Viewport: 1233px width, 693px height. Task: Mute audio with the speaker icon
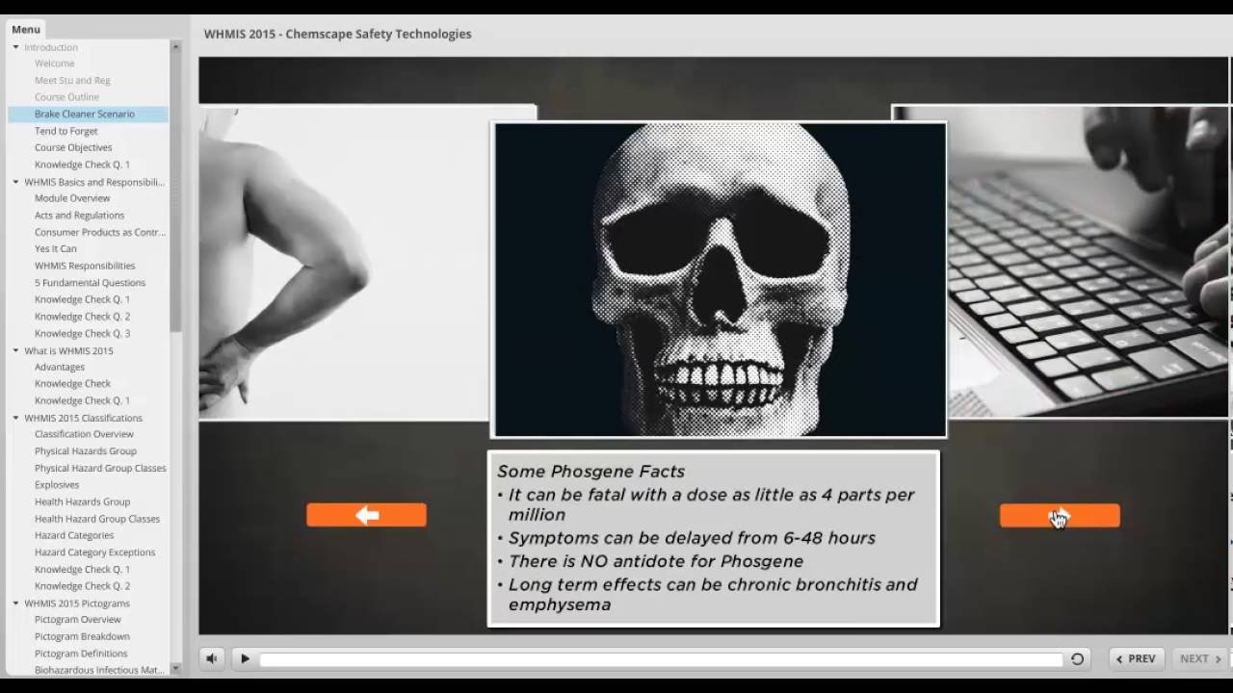click(212, 659)
